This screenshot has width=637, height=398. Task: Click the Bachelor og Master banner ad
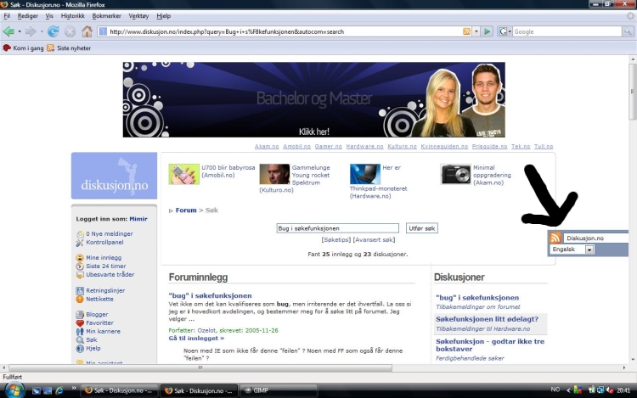pyautogui.click(x=313, y=99)
